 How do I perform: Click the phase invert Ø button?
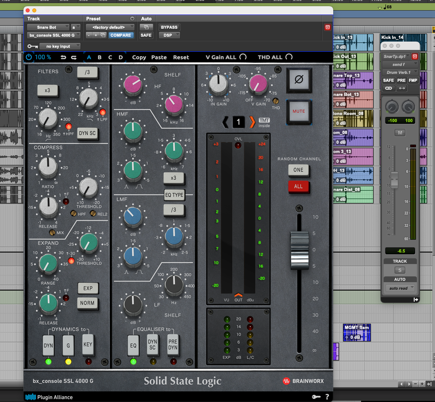click(299, 80)
